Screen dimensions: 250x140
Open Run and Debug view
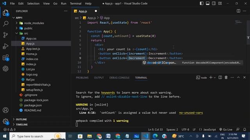pos(5,46)
